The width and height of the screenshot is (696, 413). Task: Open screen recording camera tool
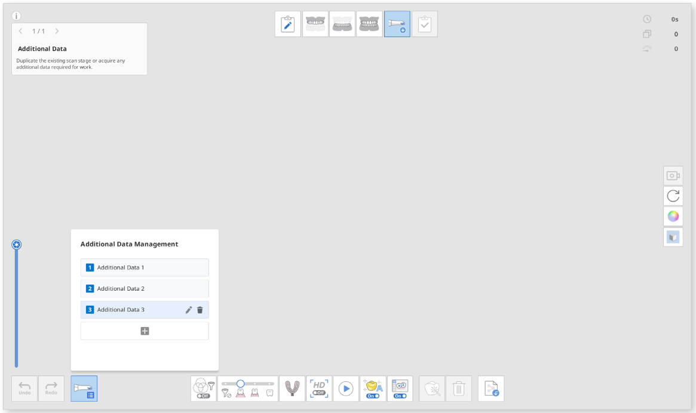coord(673,175)
